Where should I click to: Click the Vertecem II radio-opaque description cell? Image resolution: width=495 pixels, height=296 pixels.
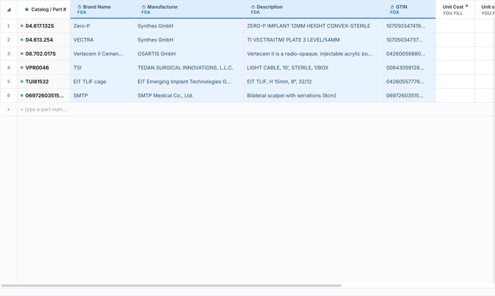313,54
